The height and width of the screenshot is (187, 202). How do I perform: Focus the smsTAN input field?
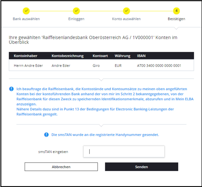coord(124,151)
